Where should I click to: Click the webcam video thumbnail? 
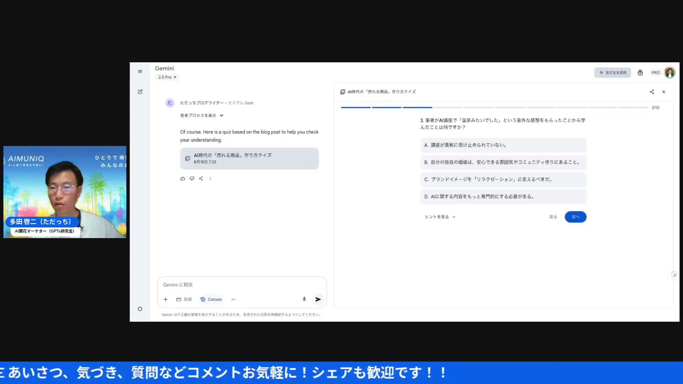pos(65,192)
